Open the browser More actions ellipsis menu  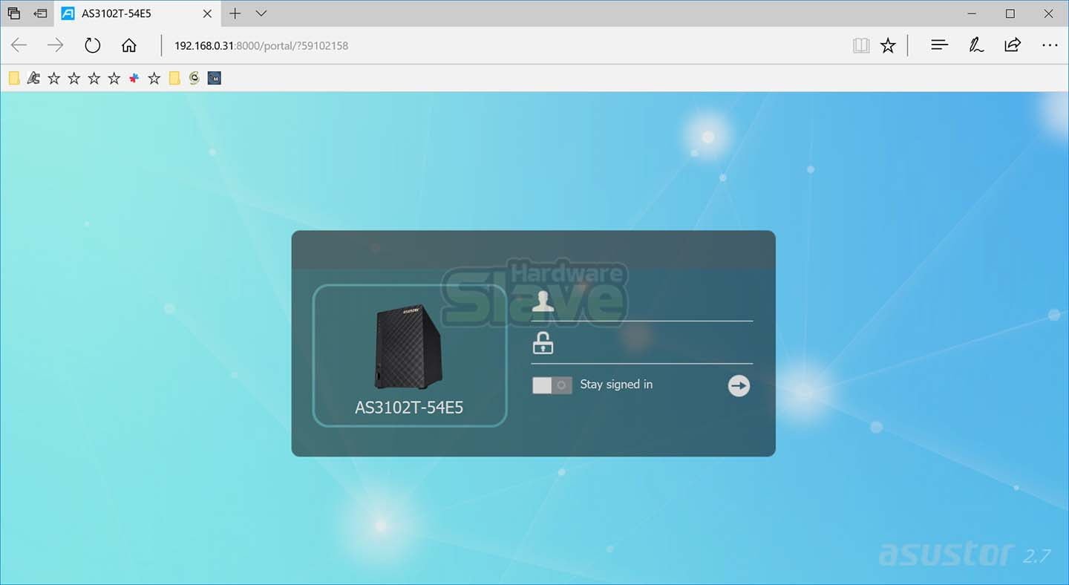1050,45
